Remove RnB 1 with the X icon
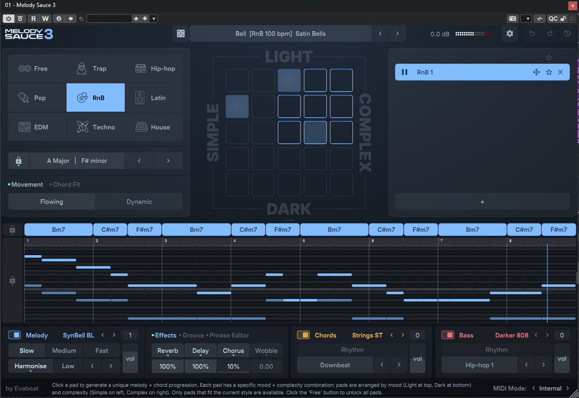 pos(560,72)
